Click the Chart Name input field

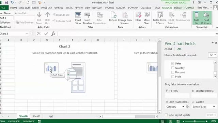pyautogui.click(x=6, y=18)
